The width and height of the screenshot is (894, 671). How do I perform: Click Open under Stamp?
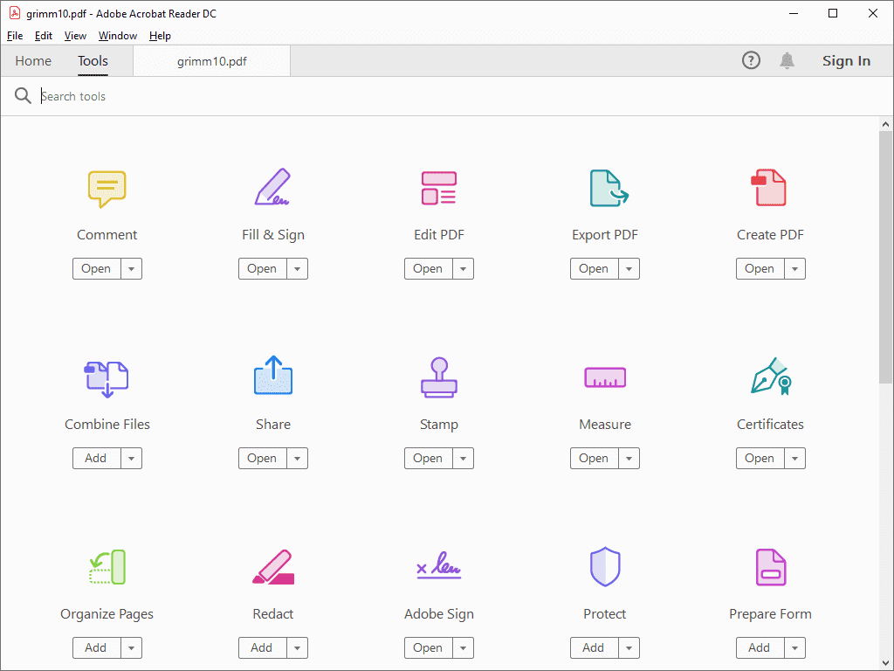(x=428, y=458)
